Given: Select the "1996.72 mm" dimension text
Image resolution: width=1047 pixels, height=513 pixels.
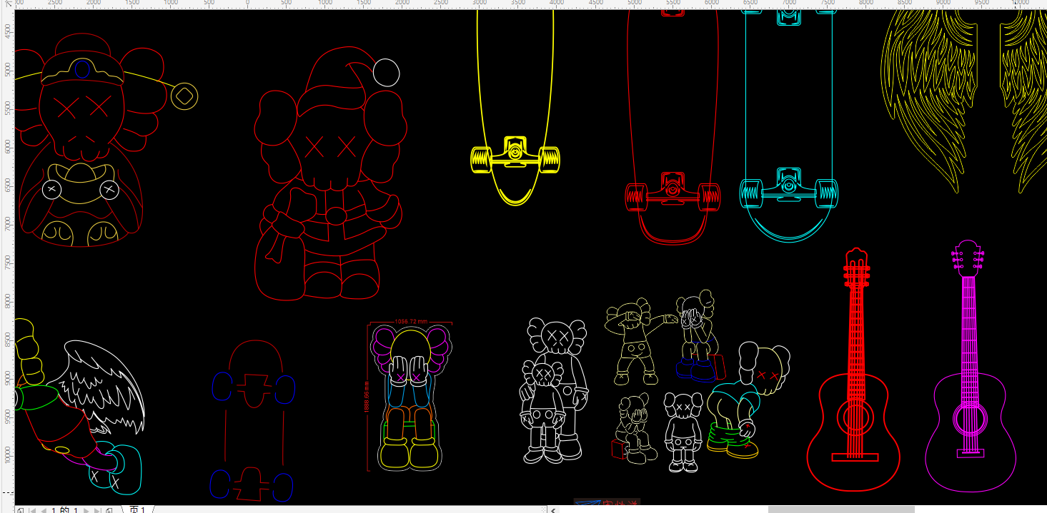Looking at the screenshot, I should 410,322.
